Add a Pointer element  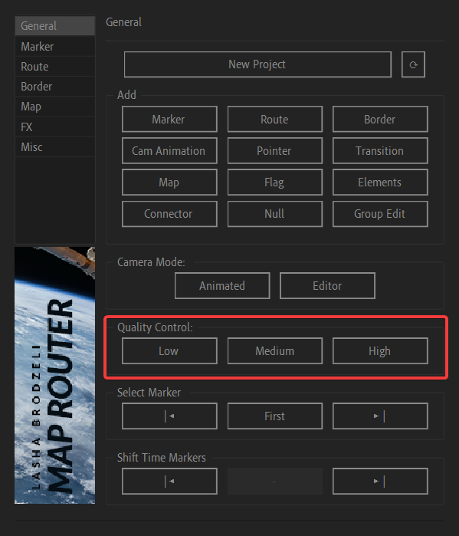click(x=275, y=151)
